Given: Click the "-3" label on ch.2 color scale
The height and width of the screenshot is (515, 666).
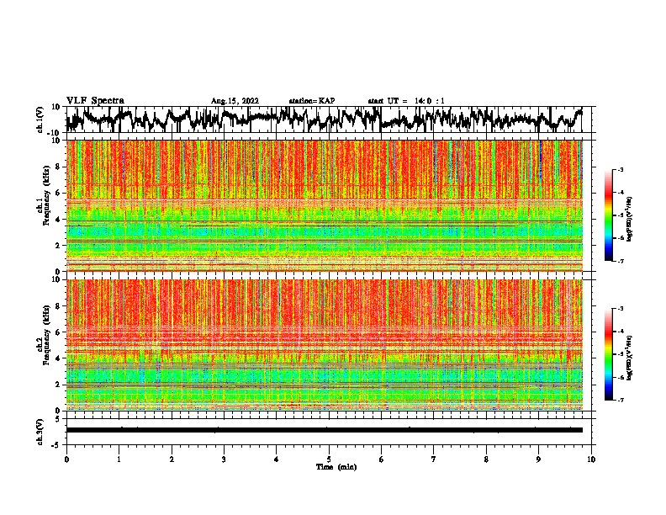Looking at the screenshot, I should click(x=620, y=309).
